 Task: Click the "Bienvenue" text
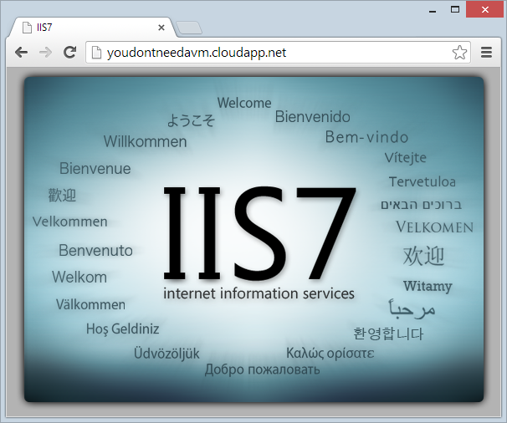click(x=95, y=168)
